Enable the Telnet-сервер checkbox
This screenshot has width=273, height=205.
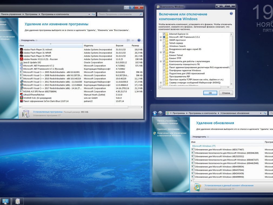164,43
